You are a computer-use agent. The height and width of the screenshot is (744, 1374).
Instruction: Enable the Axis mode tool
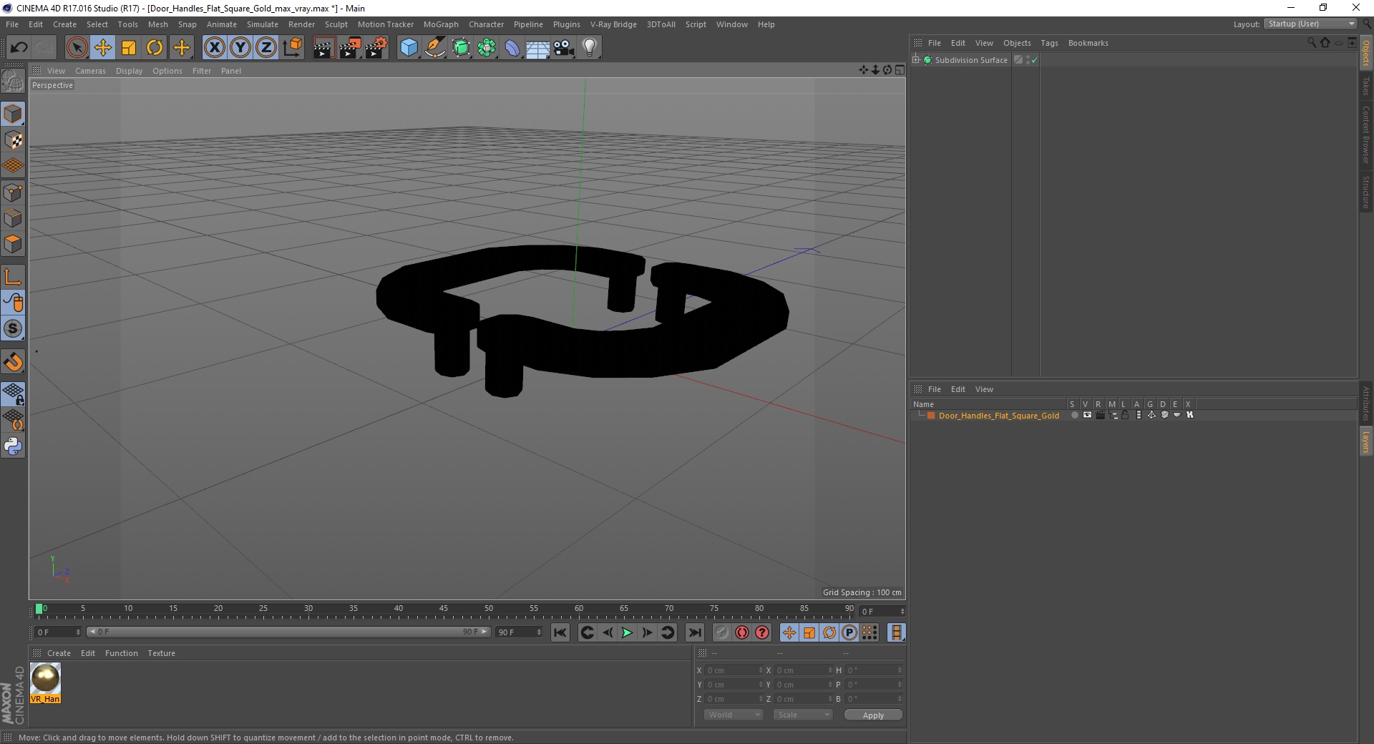click(13, 277)
